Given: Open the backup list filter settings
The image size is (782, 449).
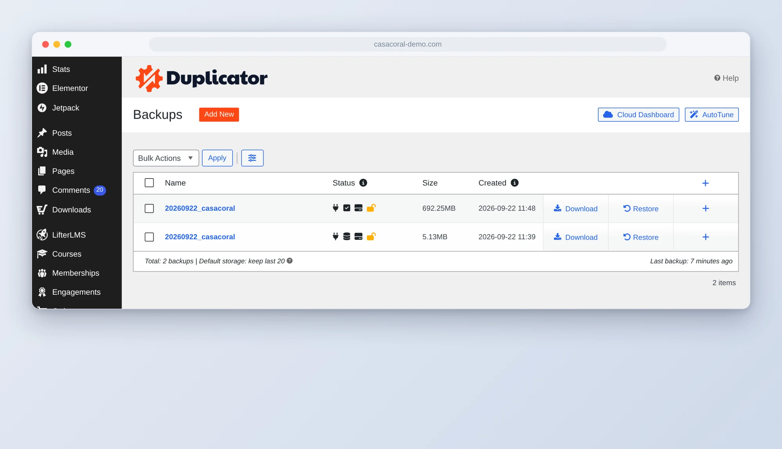Looking at the screenshot, I should (252, 158).
